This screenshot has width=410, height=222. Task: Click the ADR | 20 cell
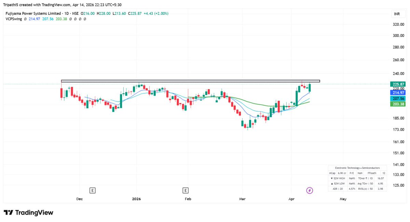click(x=338, y=189)
